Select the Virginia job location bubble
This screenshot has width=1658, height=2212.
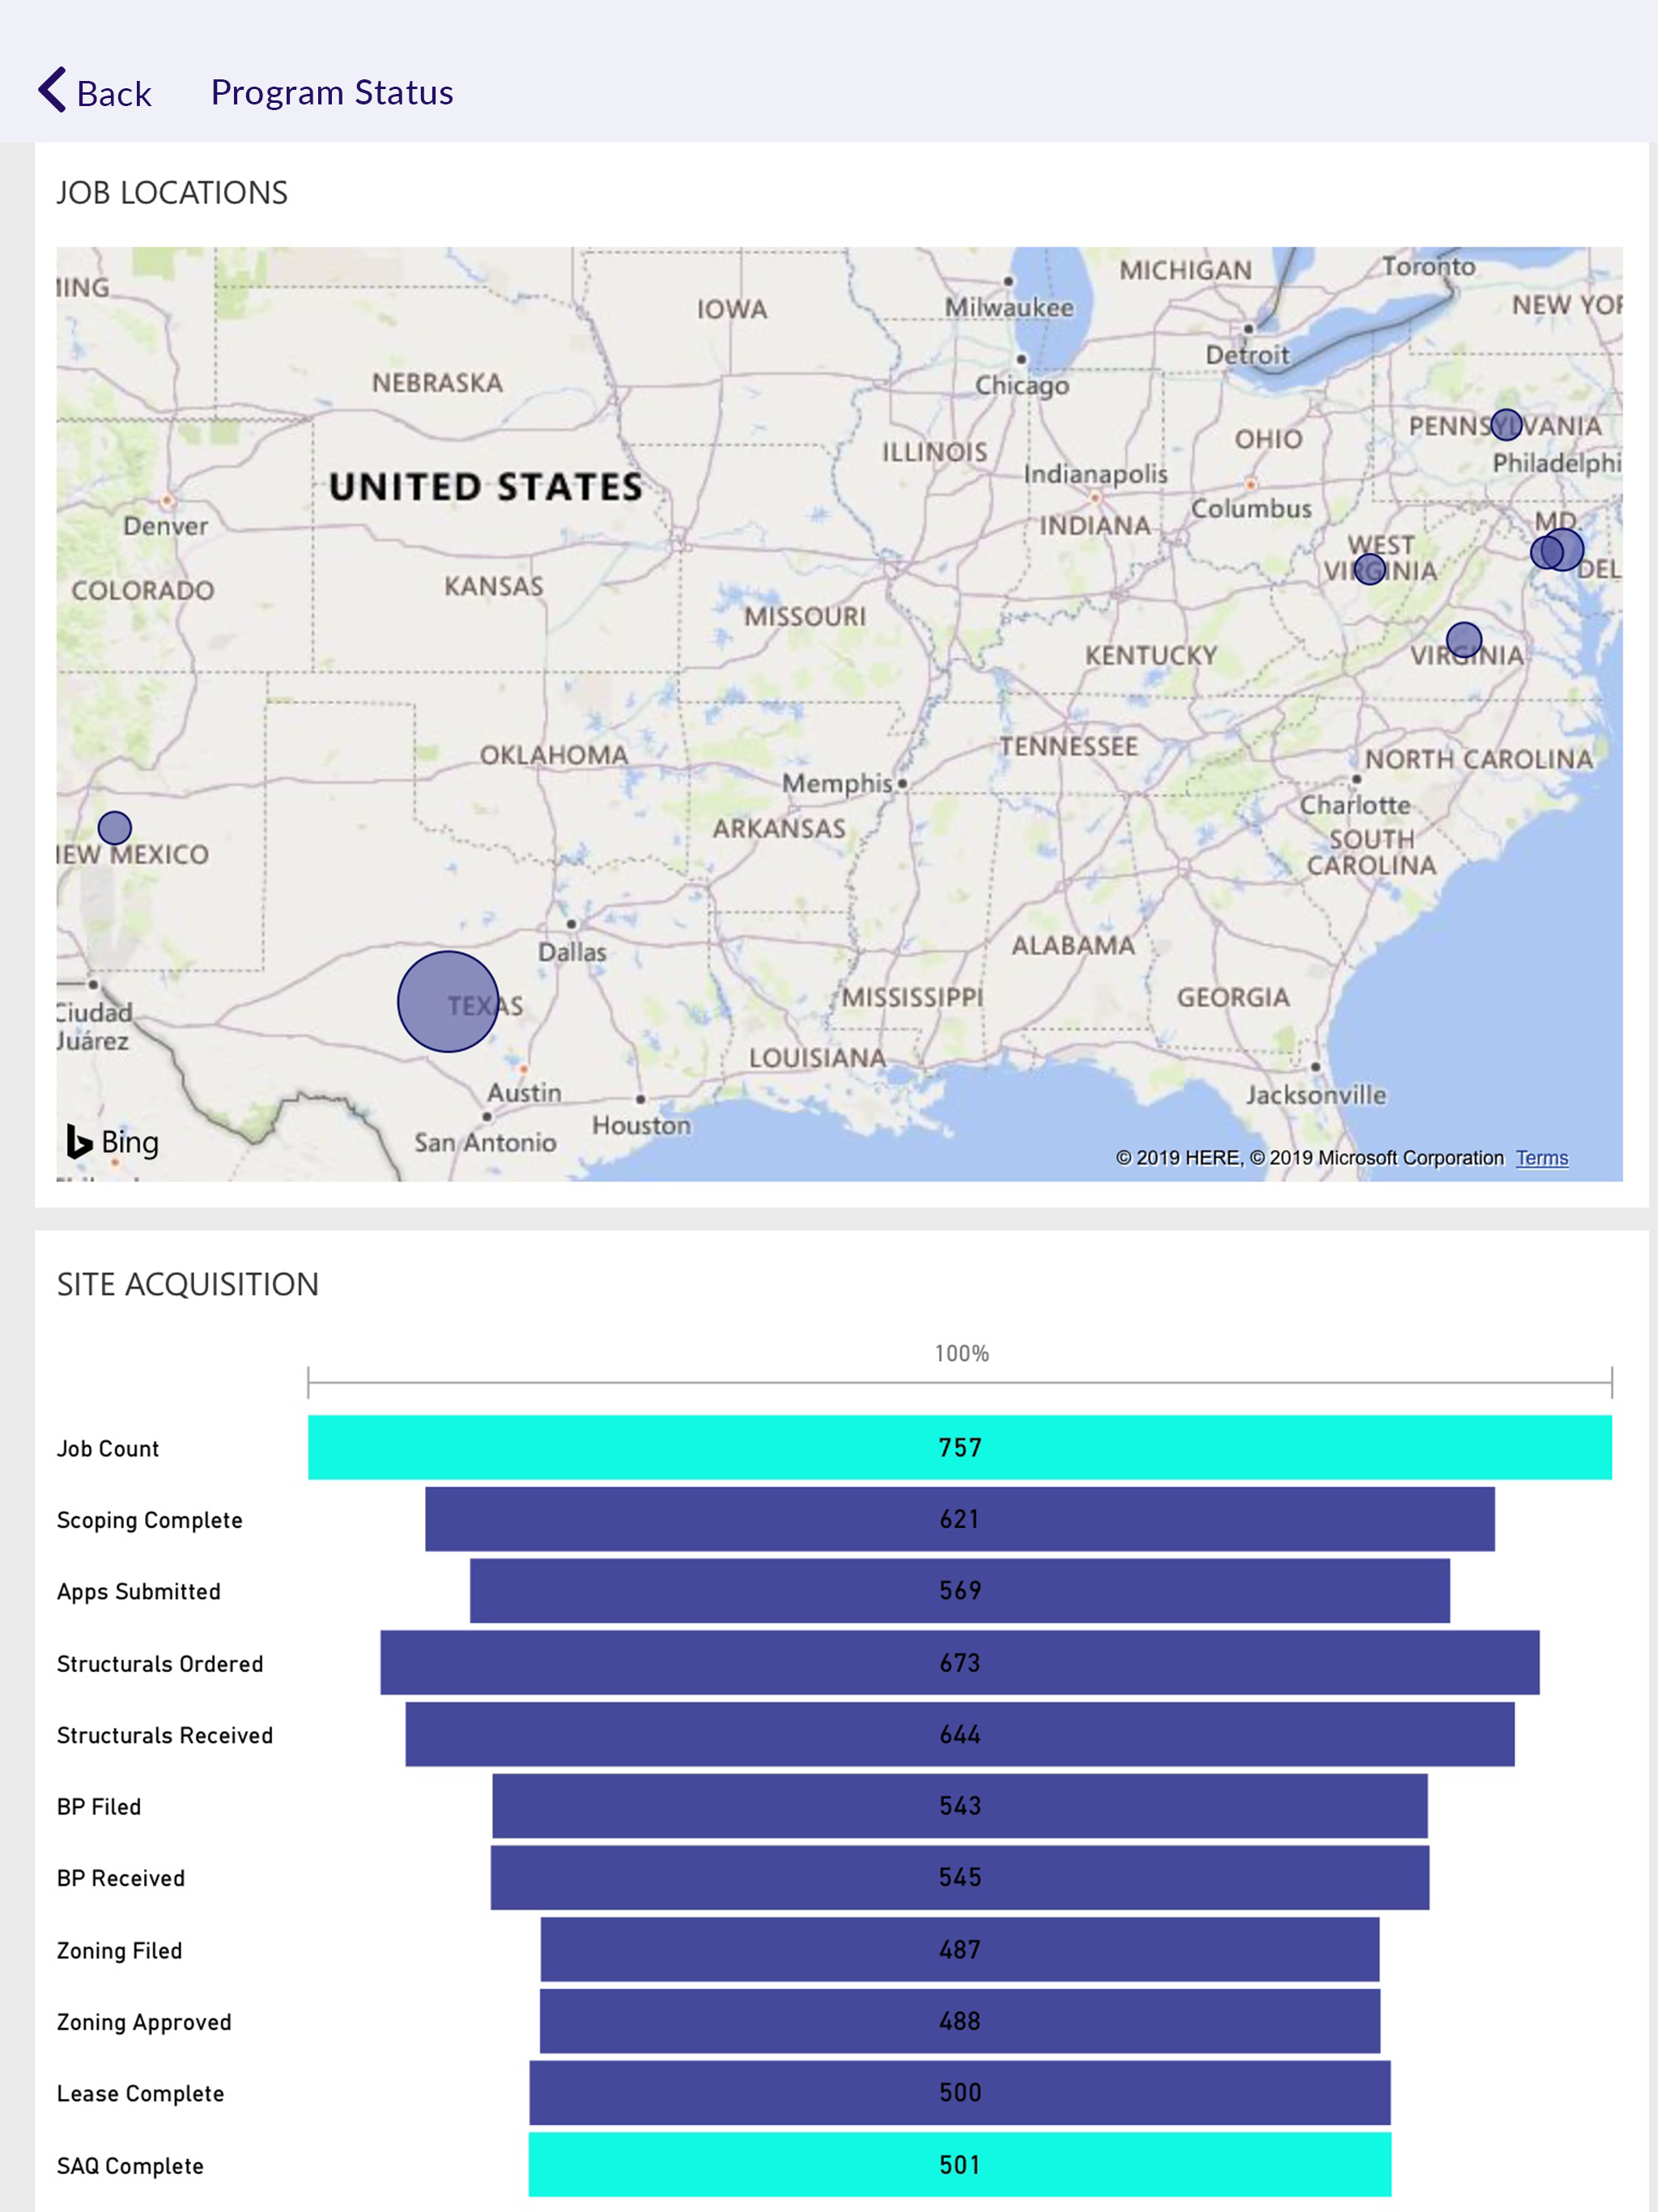(1464, 639)
